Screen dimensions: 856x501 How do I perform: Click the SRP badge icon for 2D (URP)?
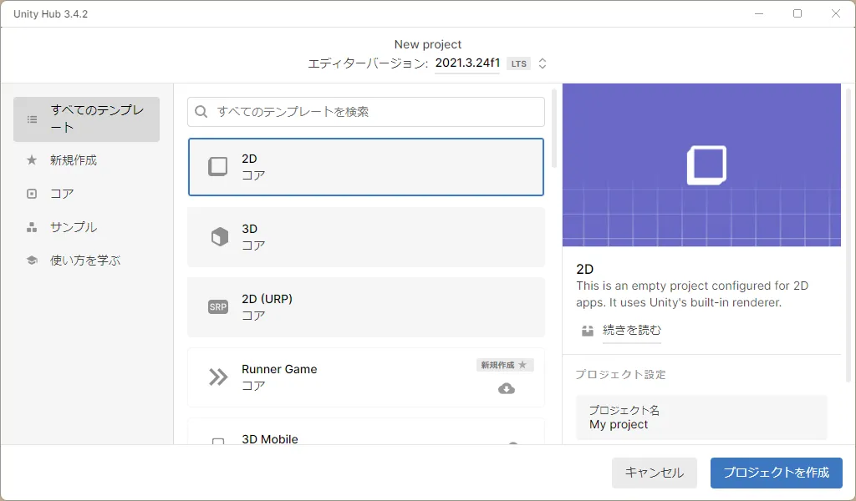pyautogui.click(x=217, y=307)
